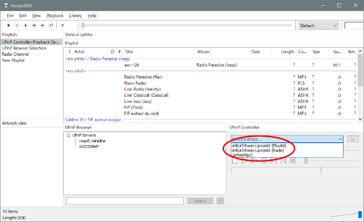This screenshot has width=364, height=222.
Task: Open the Playback menu
Action: 55,15
